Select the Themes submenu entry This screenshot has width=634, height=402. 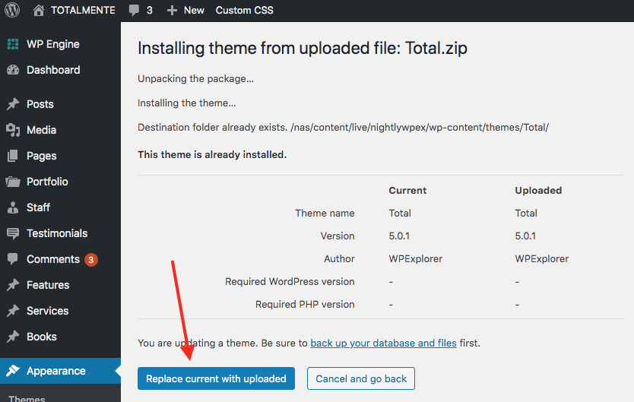point(27,397)
